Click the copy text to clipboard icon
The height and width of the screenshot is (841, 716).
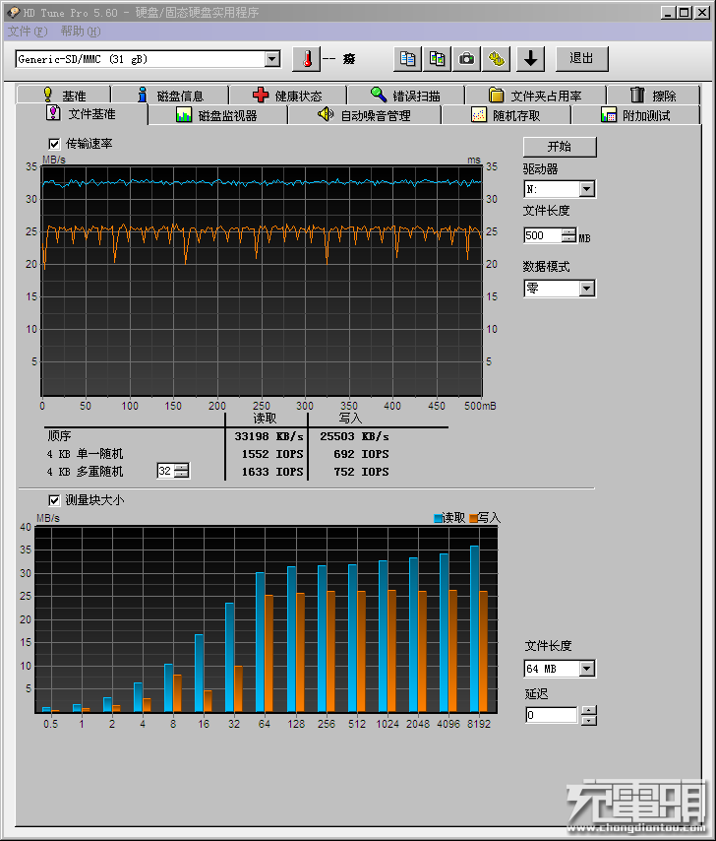408,59
